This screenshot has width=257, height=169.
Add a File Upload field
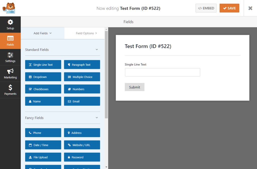[x=43, y=157]
